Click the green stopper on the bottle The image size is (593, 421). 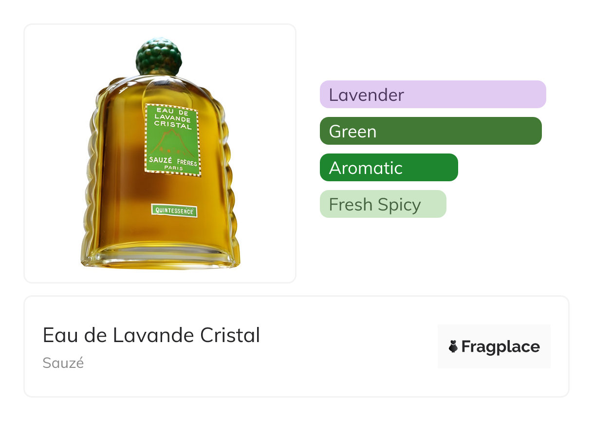click(x=158, y=57)
